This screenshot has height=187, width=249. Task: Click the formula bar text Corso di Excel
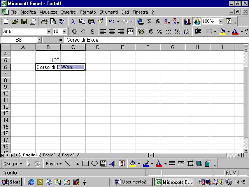(83, 40)
